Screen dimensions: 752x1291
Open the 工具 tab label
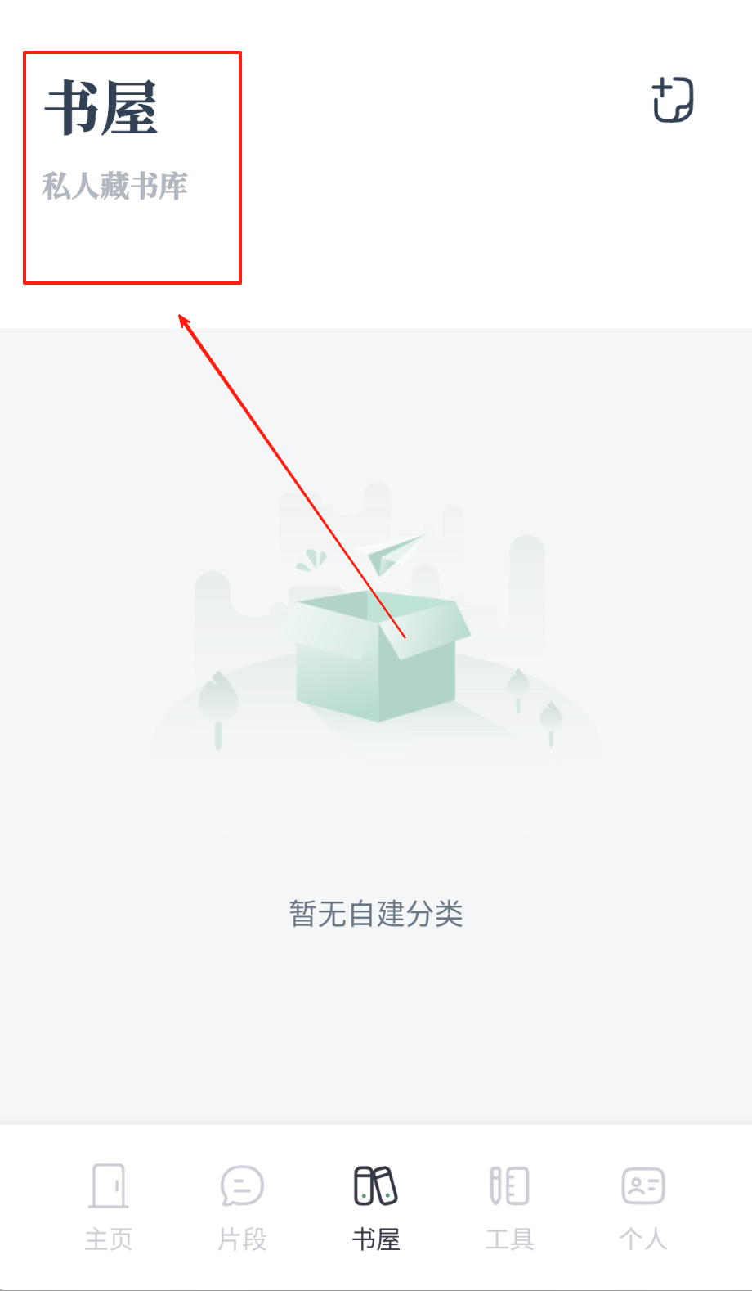pyautogui.click(x=509, y=1239)
